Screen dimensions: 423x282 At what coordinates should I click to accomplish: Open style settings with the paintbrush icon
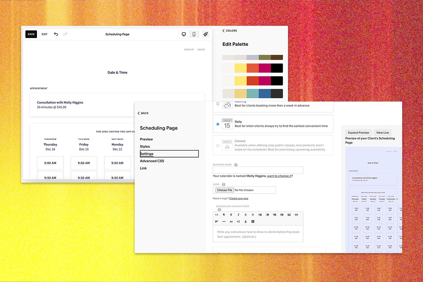[x=206, y=34]
